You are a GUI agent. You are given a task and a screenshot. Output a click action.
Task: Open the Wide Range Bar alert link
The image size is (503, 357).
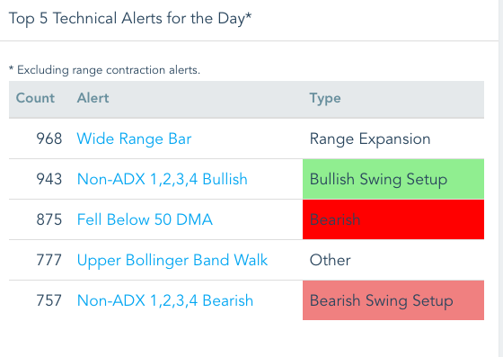[134, 139]
